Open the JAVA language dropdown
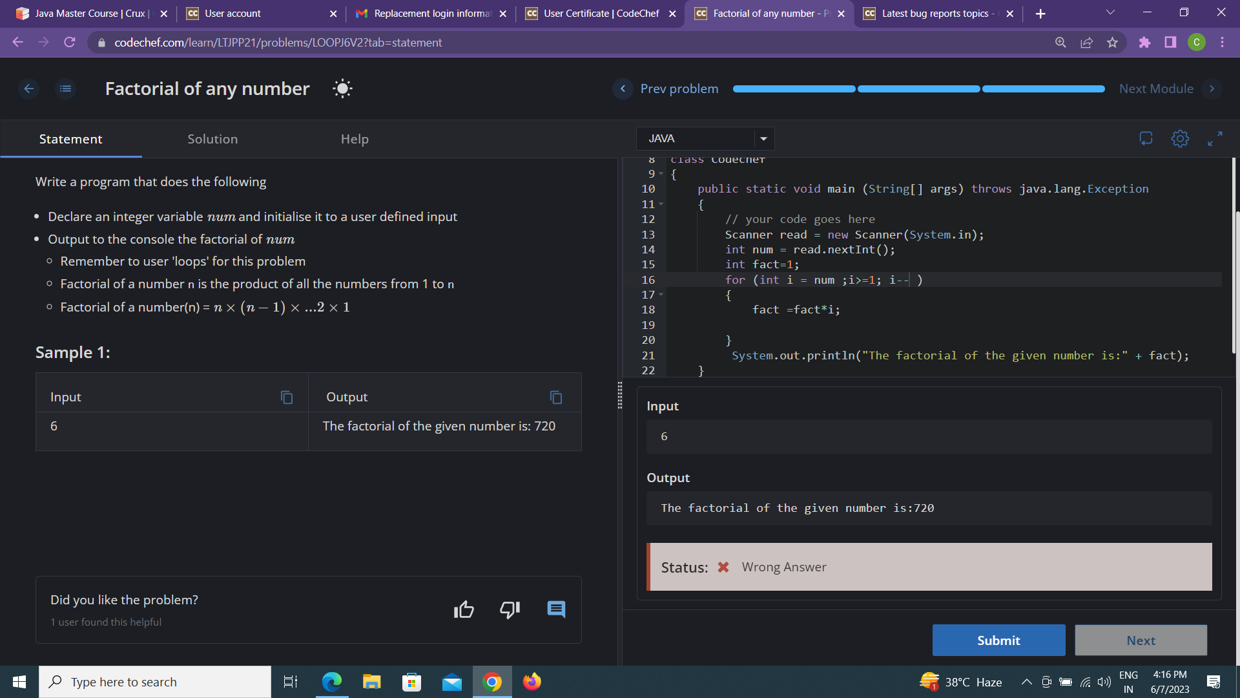 click(705, 138)
